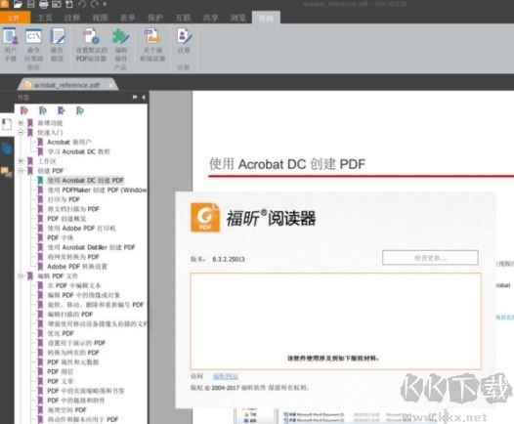Switch to the 视图 view ribbon tab

[100, 18]
